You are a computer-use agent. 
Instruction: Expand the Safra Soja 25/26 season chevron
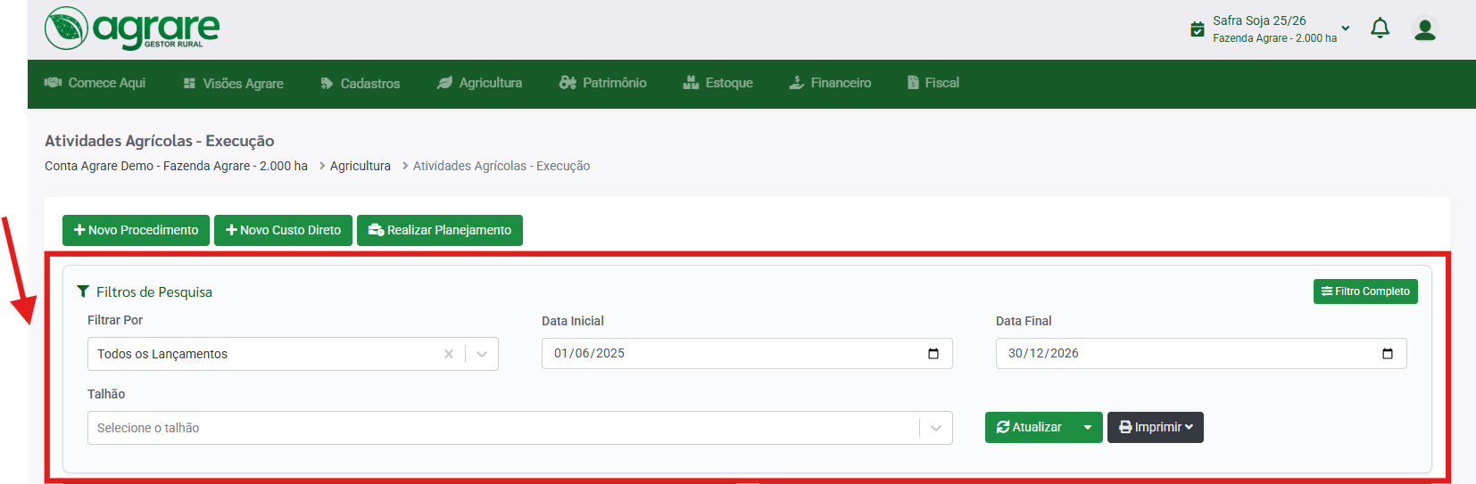[x=1346, y=29]
